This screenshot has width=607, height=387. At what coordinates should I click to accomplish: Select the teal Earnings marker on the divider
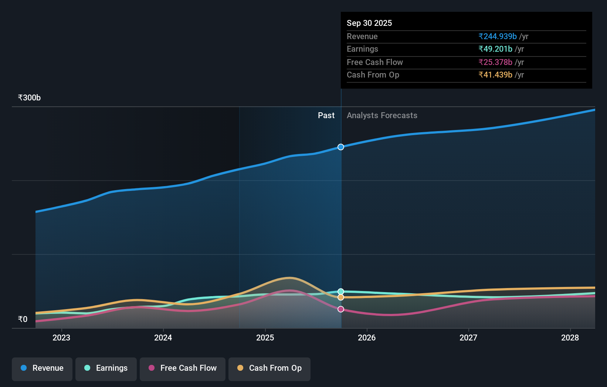(x=340, y=291)
